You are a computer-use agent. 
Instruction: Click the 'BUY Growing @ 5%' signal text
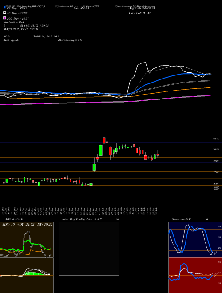point(70,40)
